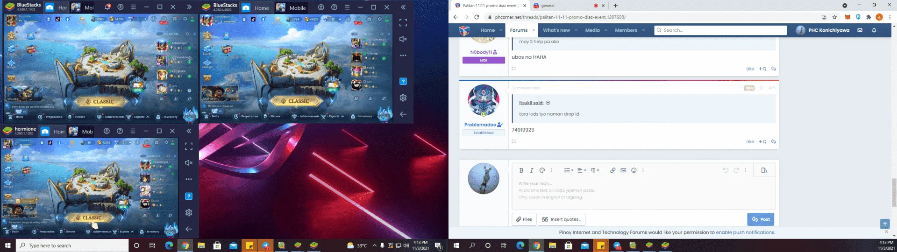The width and height of the screenshot is (897, 252).
Task: Open PHC Konichiyawa account menu
Action: tap(823, 30)
